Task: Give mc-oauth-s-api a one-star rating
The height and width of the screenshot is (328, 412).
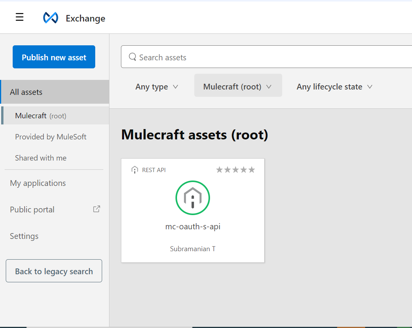Action: tap(219, 169)
